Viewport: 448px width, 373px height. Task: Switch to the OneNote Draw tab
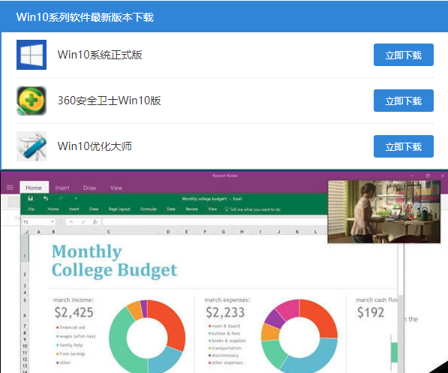(x=89, y=188)
